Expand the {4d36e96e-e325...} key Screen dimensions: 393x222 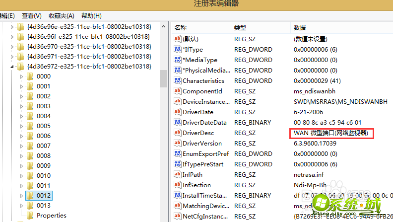(12, 27)
